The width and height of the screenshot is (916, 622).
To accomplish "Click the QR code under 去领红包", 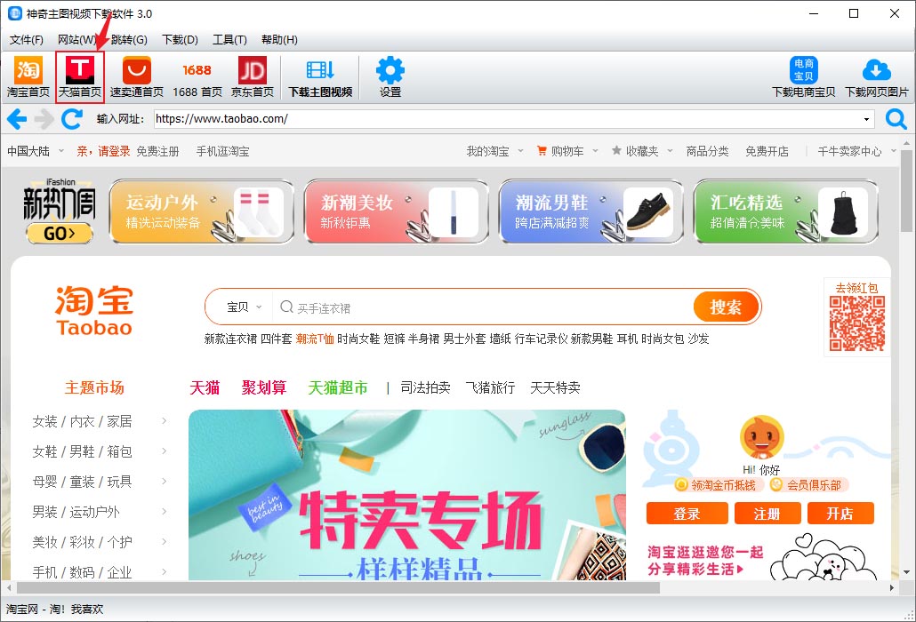I will 857,323.
